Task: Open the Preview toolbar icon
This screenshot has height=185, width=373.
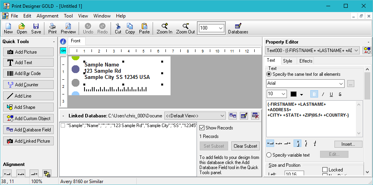Action: coord(68,28)
